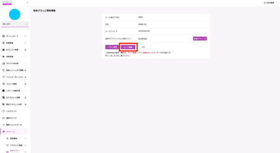Click the name value SINIS CS
This screenshot has width=280, height=153.
pyautogui.click(x=142, y=24)
